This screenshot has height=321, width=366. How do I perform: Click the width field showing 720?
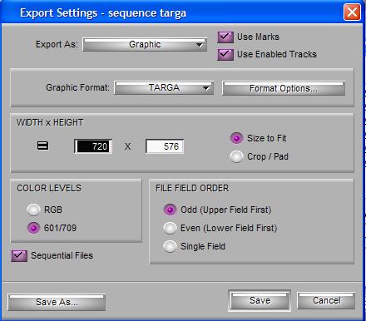coord(93,146)
